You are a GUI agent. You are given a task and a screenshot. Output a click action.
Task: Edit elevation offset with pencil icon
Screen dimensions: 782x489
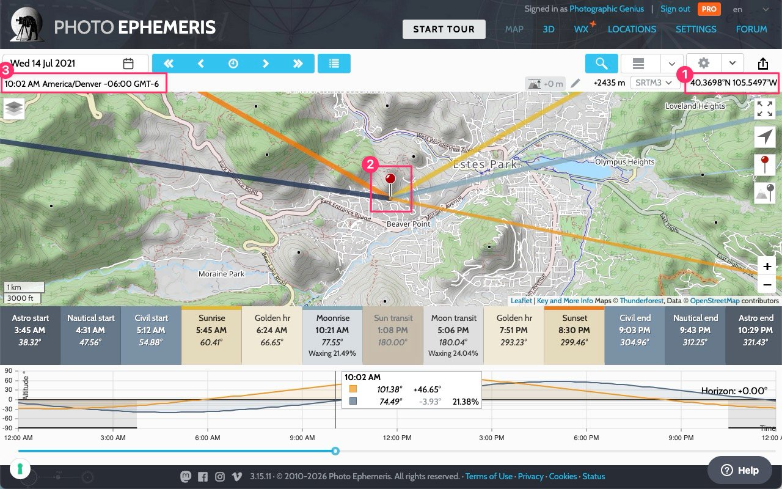[576, 83]
